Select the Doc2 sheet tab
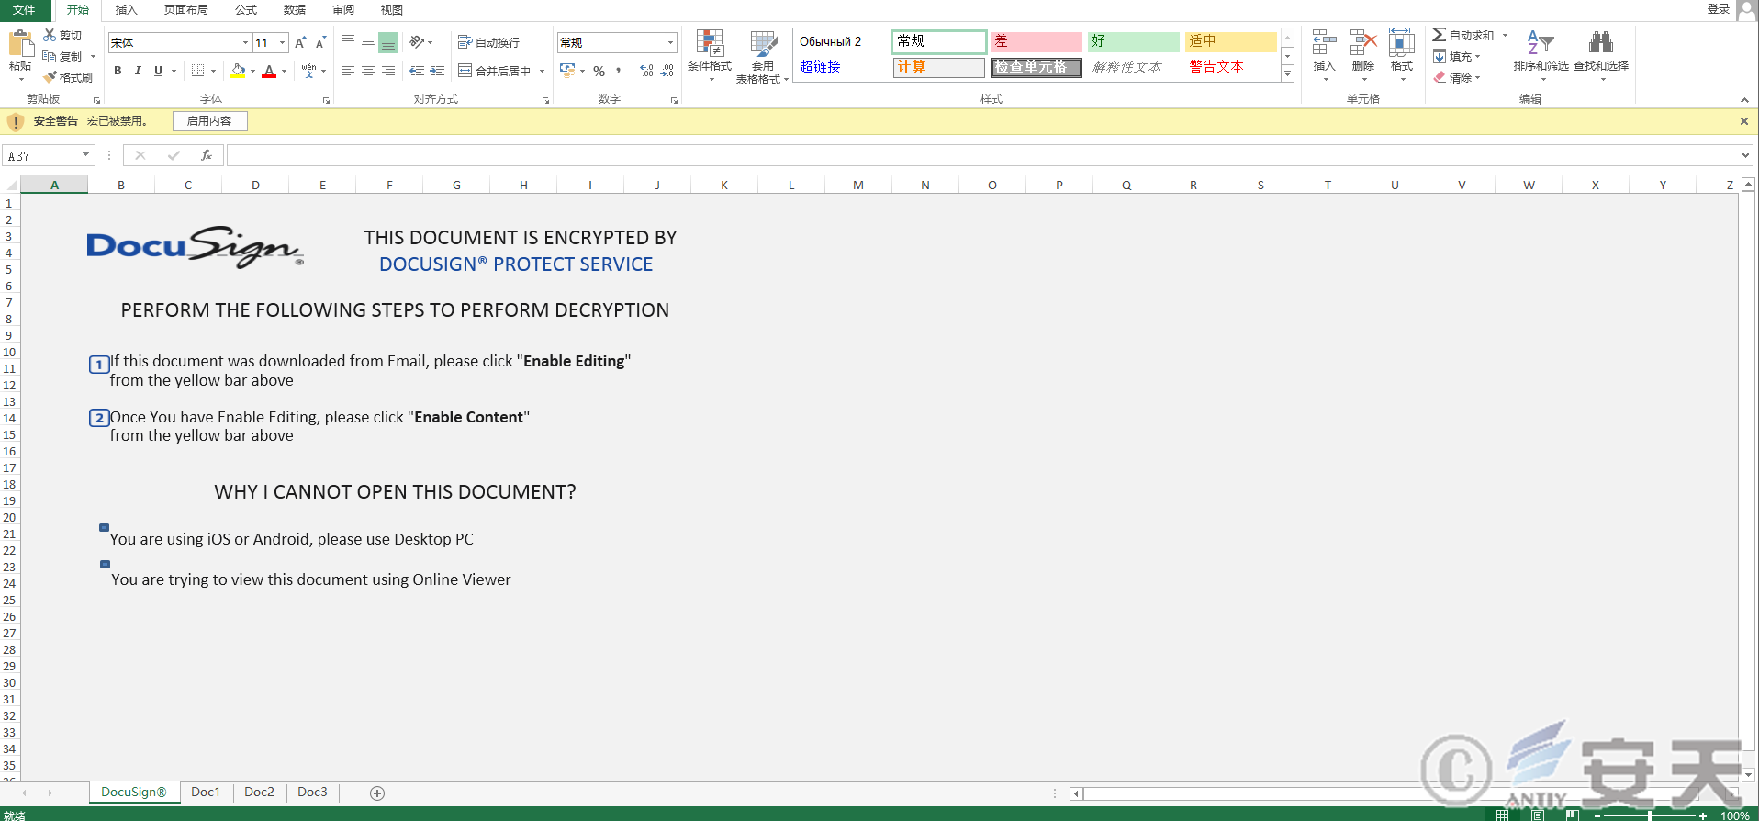The width and height of the screenshot is (1759, 821). coord(259,792)
